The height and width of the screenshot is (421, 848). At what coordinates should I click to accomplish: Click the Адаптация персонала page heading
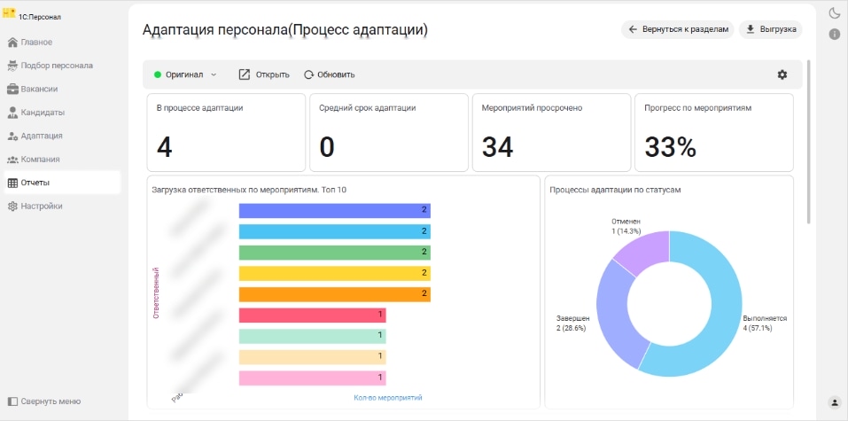pyautogui.click(x=285, y=30)
